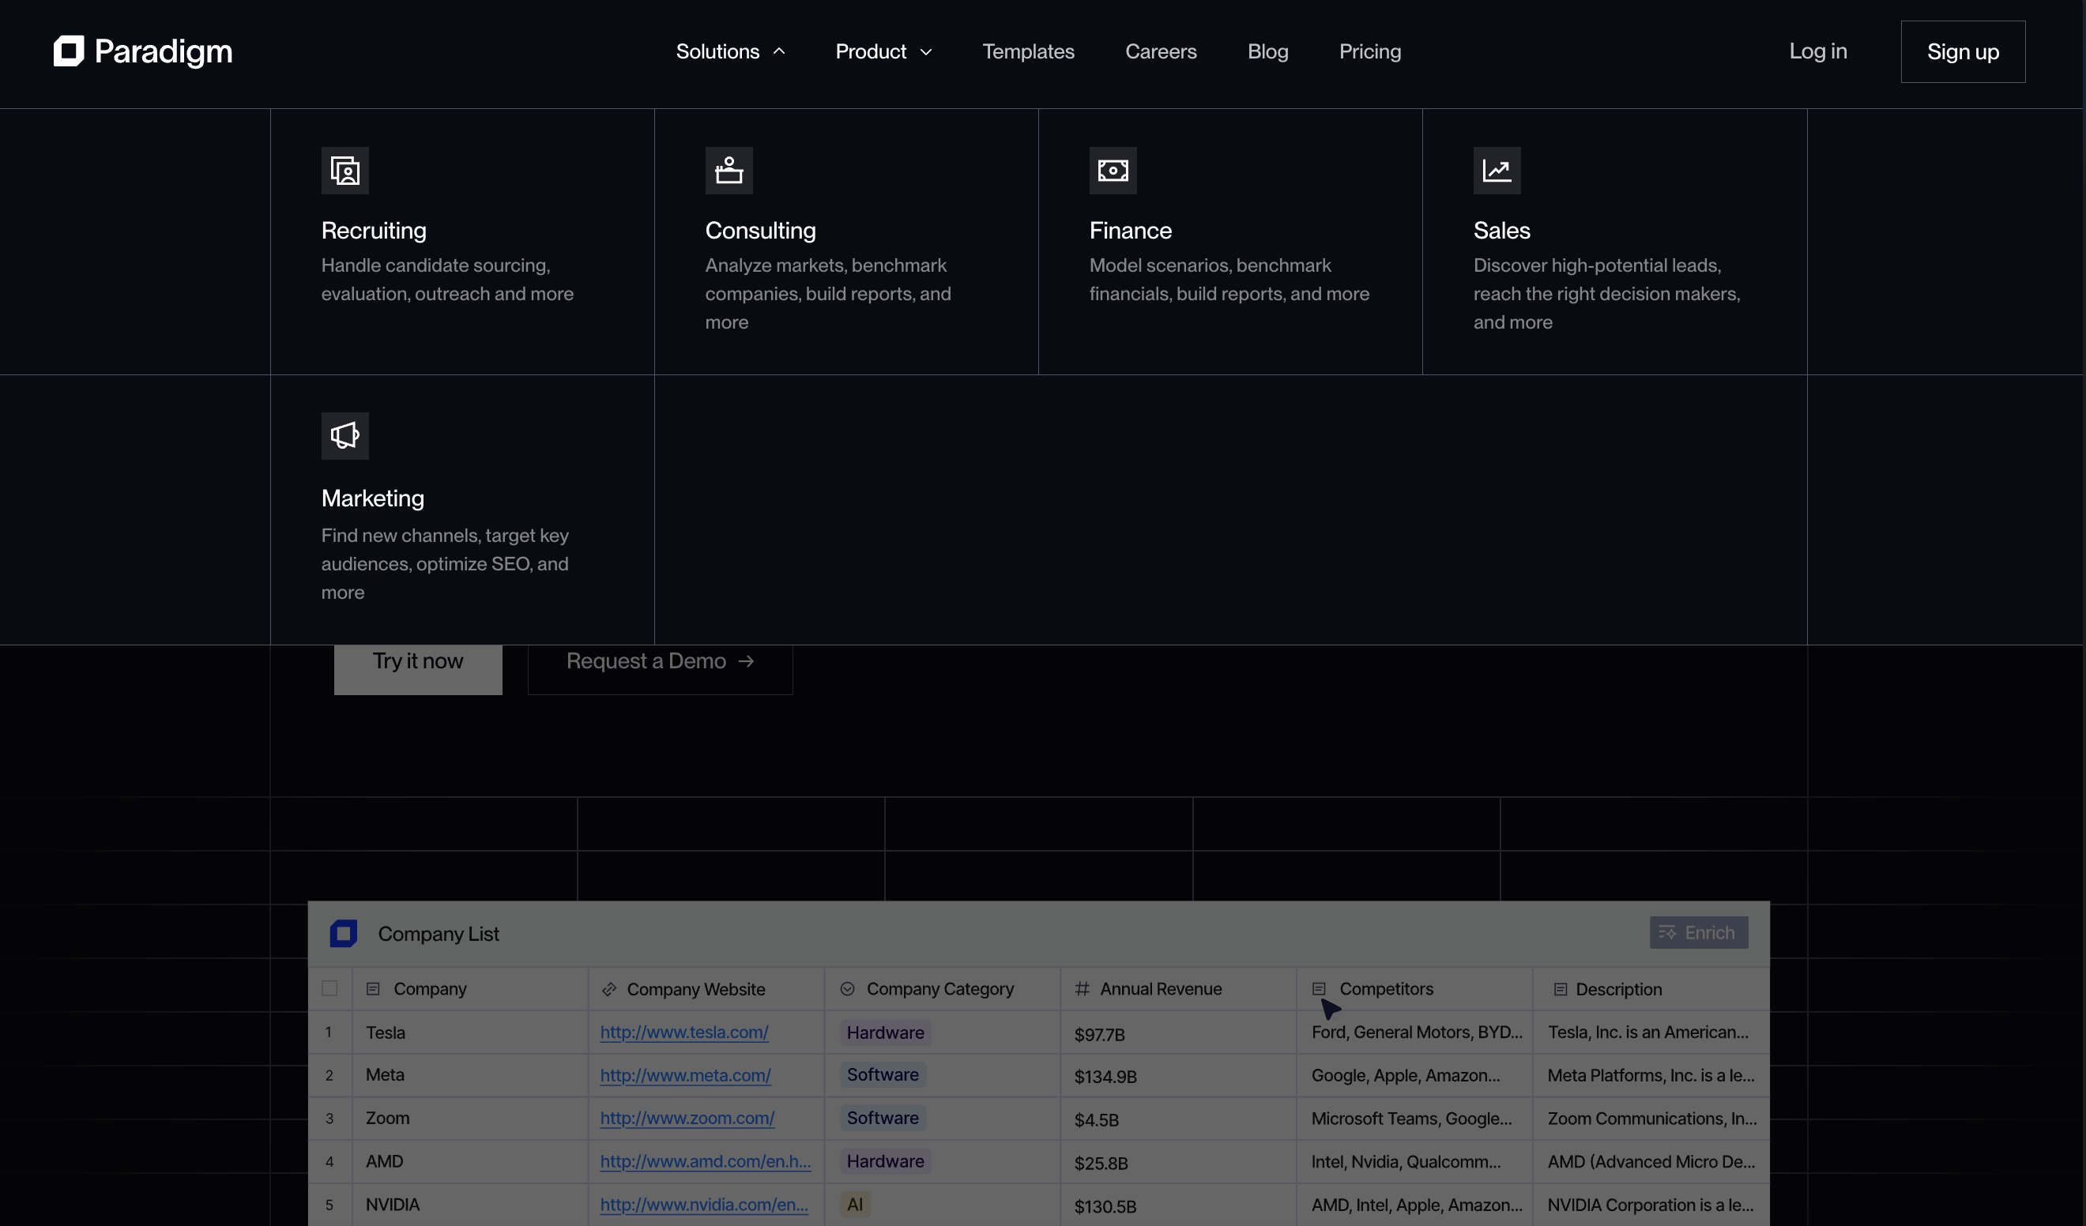Screen dimensions: 2086x1226
Task: Select the Recruiting solution icon
Action: pos(345,171)
